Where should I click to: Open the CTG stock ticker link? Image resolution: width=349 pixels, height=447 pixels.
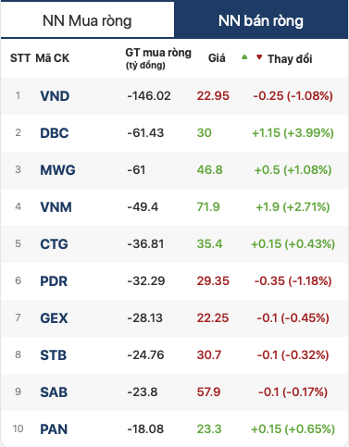pos(54,244)
